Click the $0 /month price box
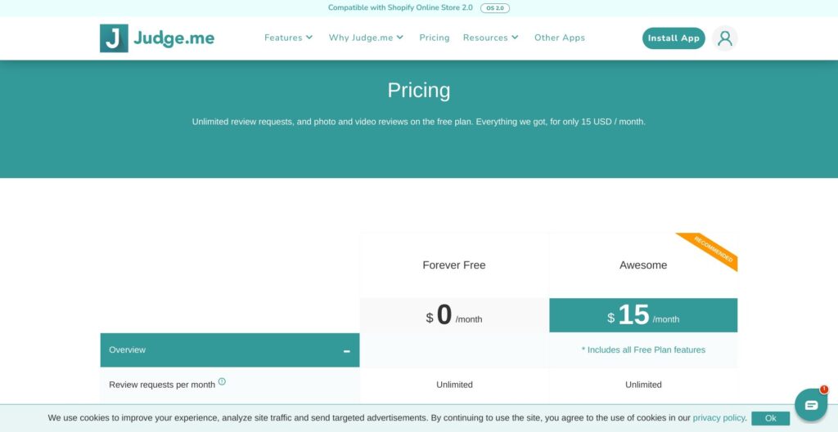 tap(453, 315)
